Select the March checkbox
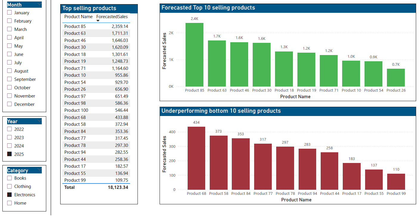The image size is (420, 218). (x=10, y=29)
